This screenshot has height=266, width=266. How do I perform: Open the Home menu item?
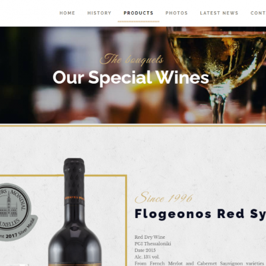67,13
